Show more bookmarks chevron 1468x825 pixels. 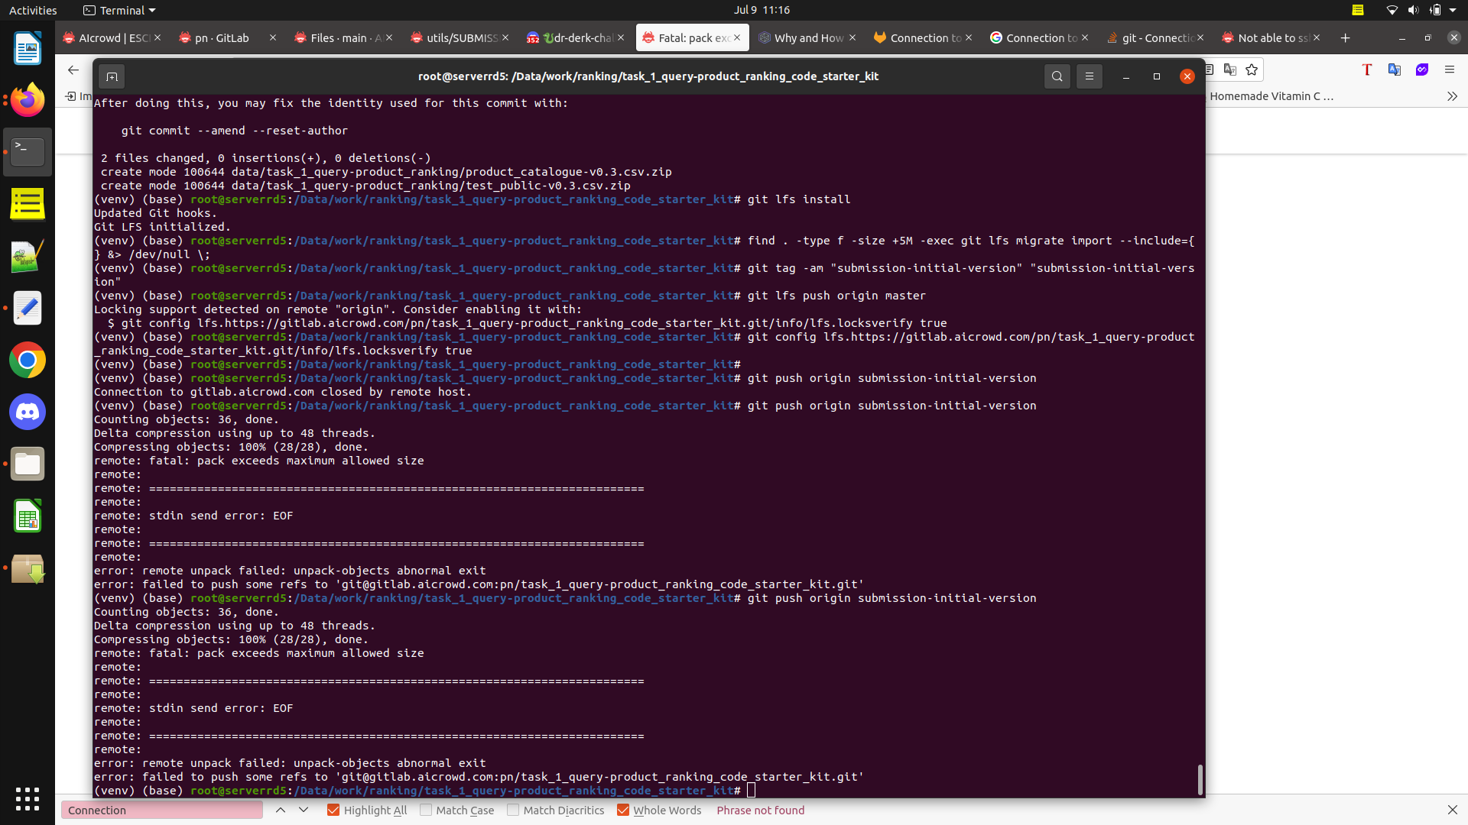(x=1452, y=96)
